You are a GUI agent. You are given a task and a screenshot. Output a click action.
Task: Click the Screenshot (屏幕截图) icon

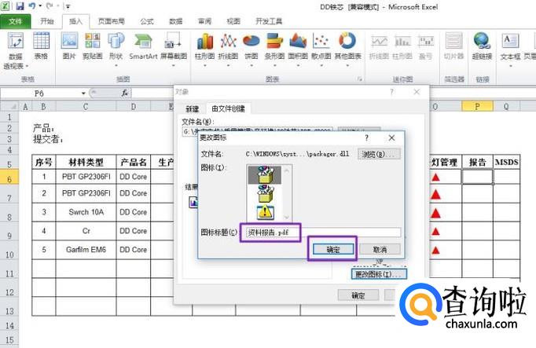click(174, 49)
